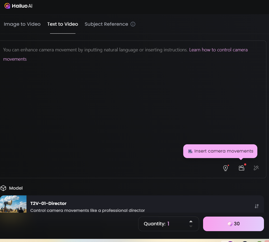Show Subject Reference info tooltip icon

pos(133,24)
